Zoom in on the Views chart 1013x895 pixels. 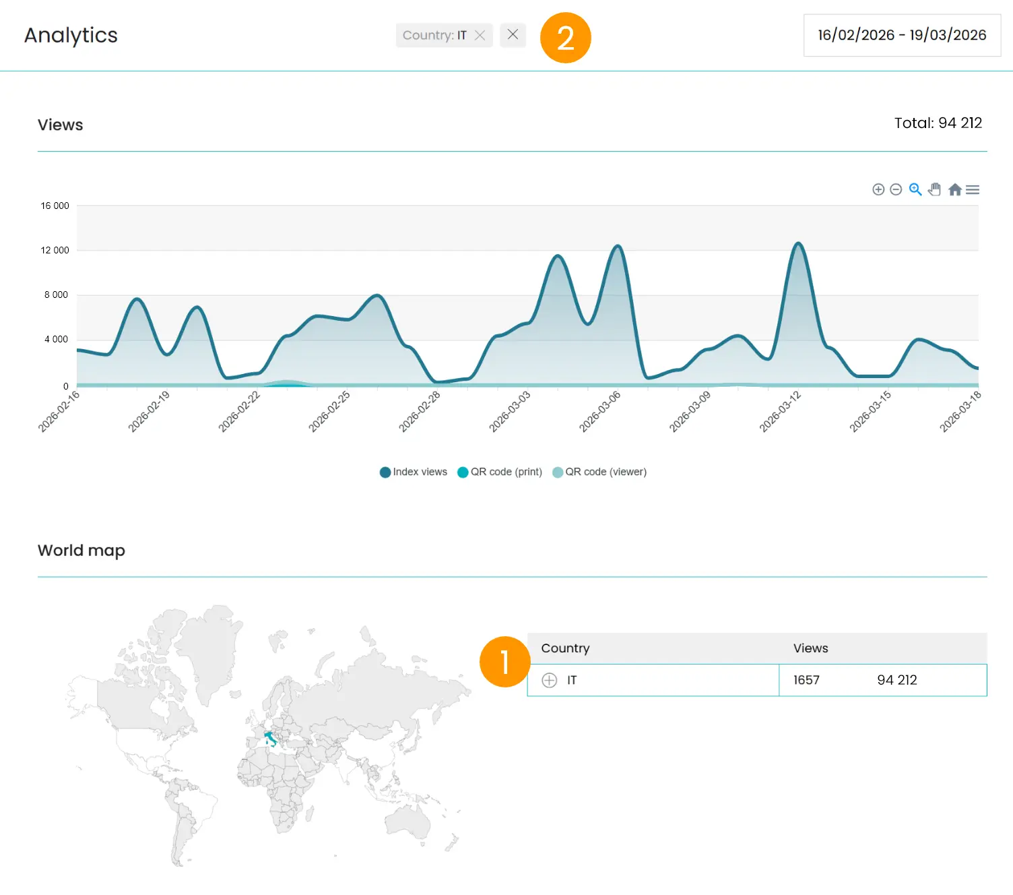coord(878,189)
